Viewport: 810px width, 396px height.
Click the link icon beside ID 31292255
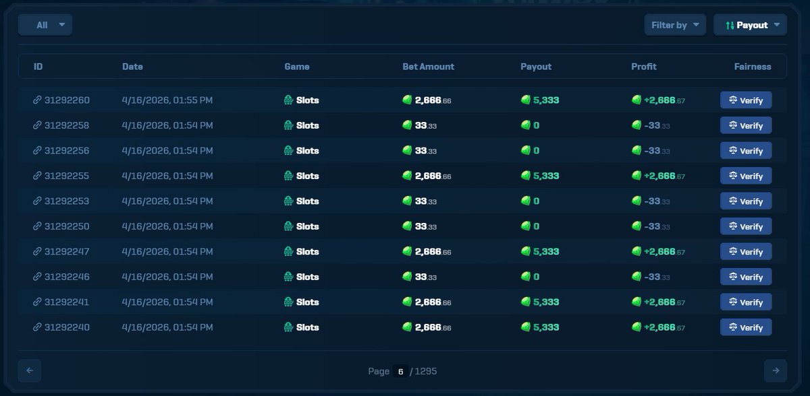[37, 176]
